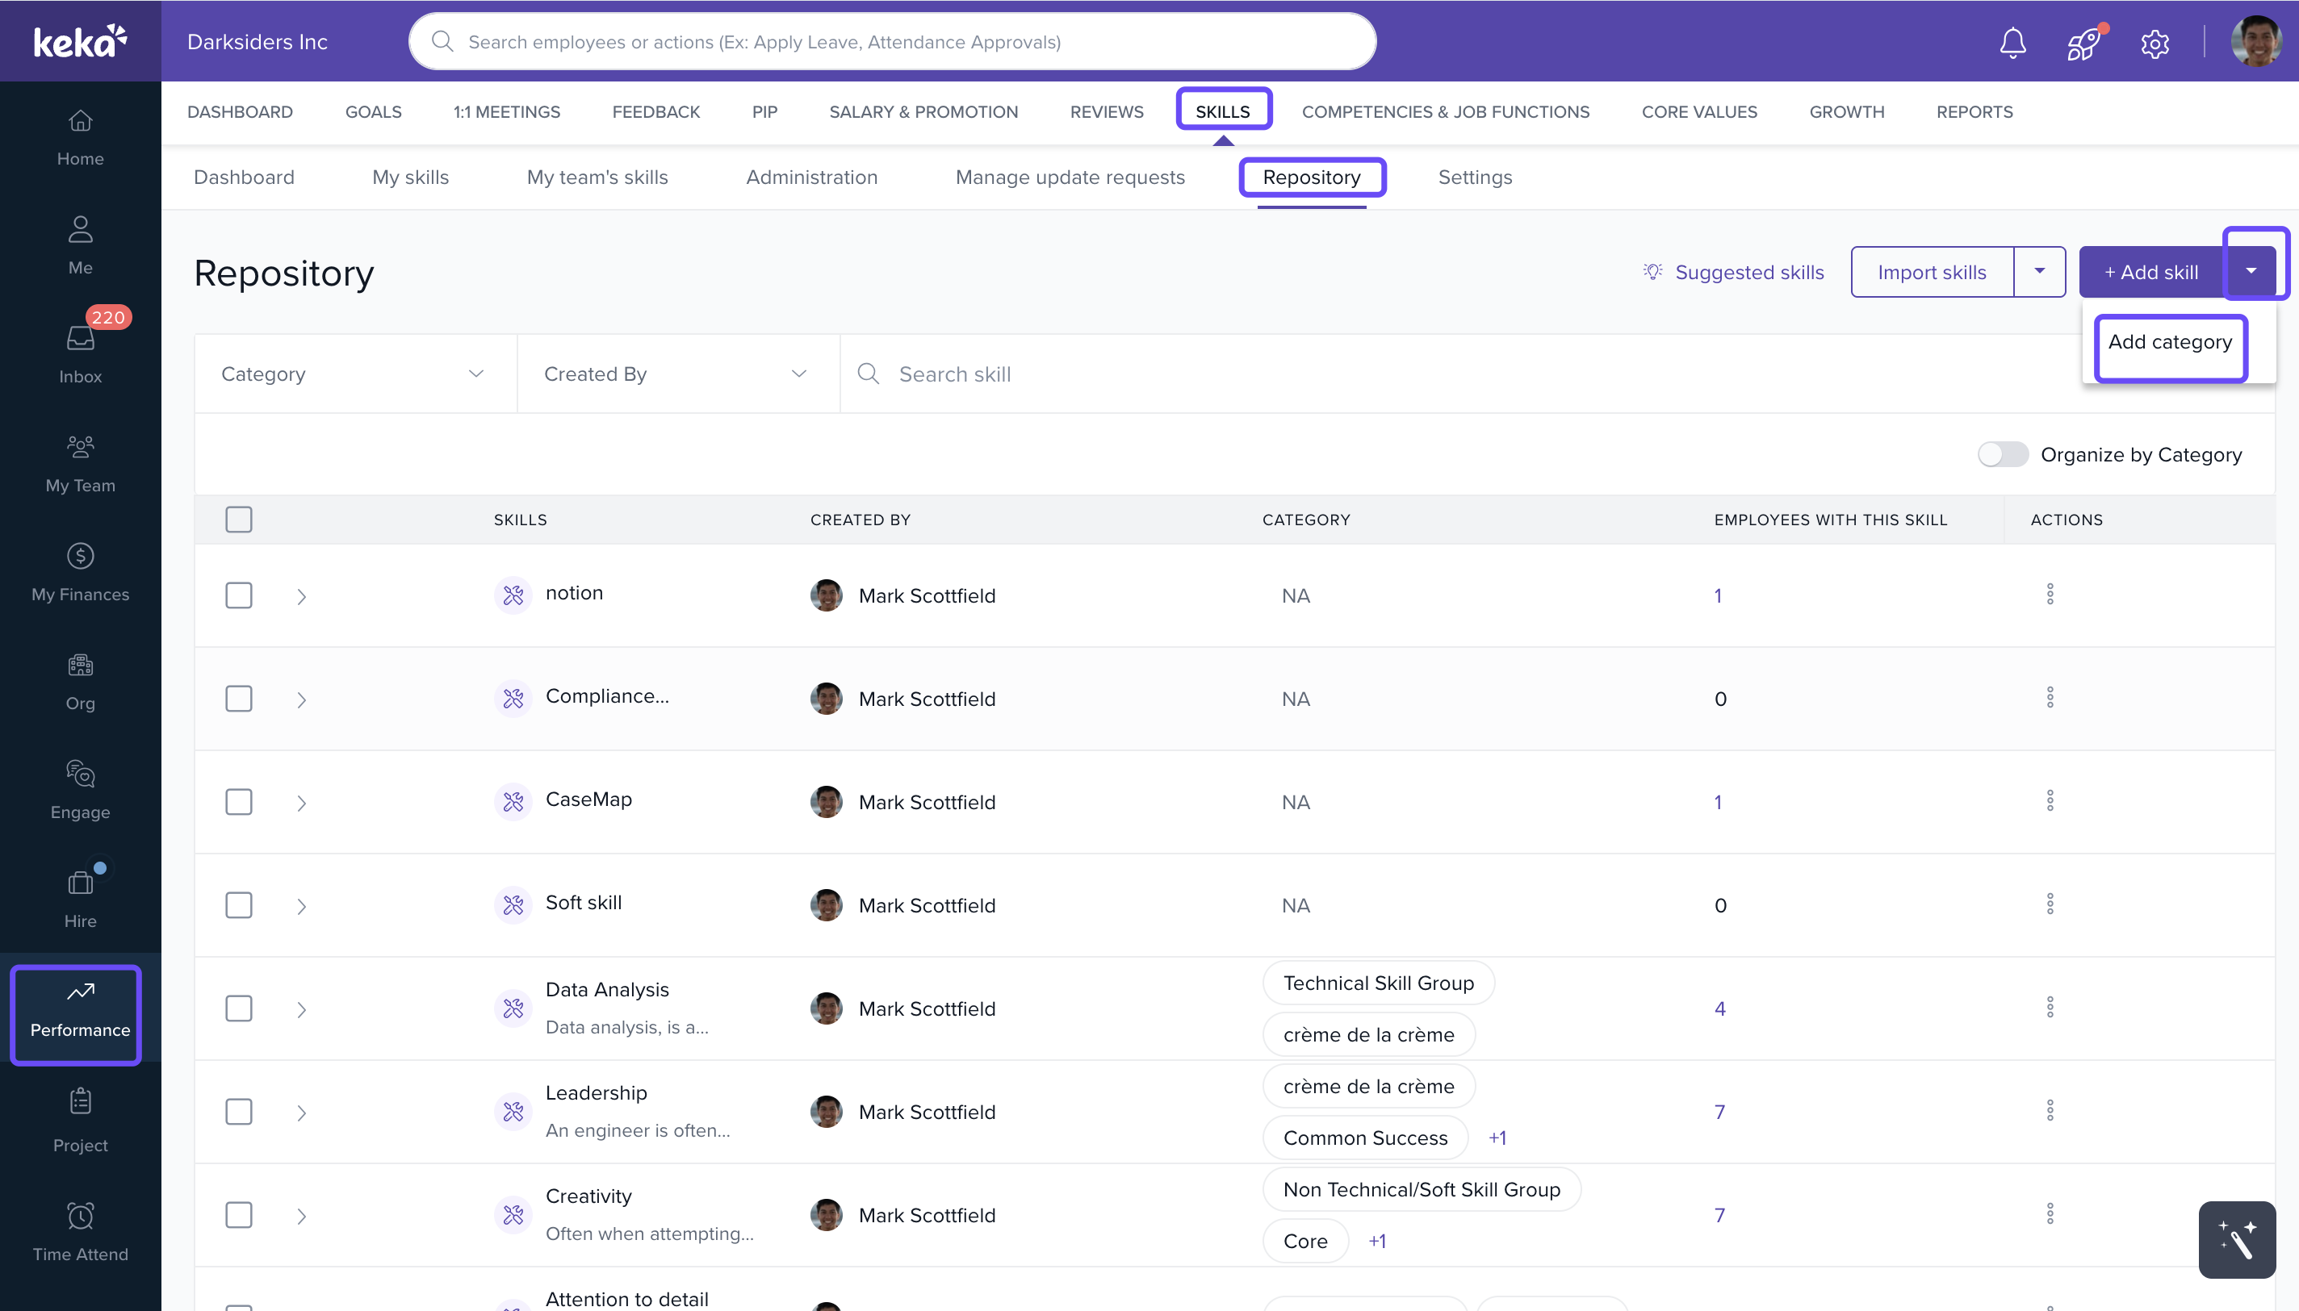2299x1311 pixels.
Task: Open the Category filter dropdown
Action: tap(355, 374)
